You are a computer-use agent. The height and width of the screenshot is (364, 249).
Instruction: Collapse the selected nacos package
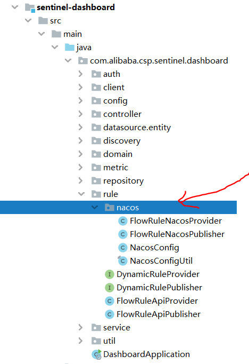(x=95, y=207)
